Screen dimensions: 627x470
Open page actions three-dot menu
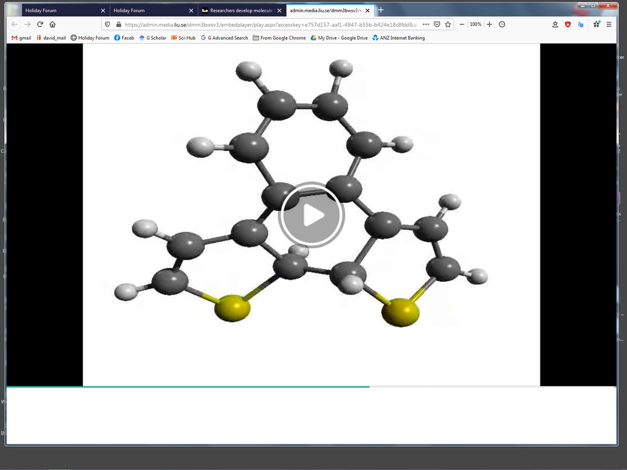click(426, 24)
